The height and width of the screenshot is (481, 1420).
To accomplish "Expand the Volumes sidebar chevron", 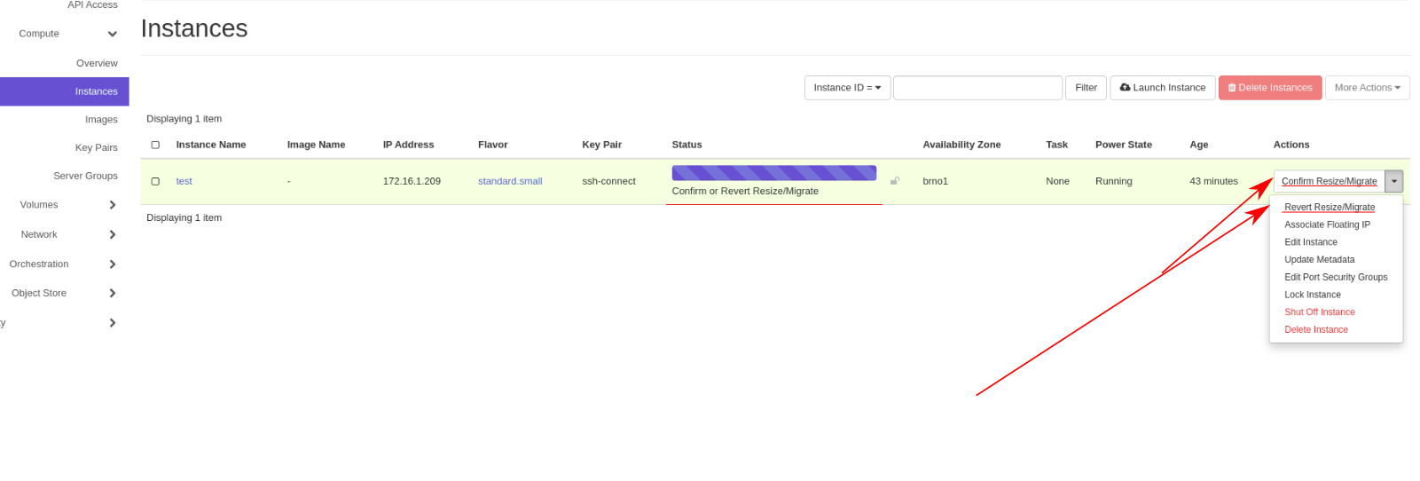I will coord(112,205).
